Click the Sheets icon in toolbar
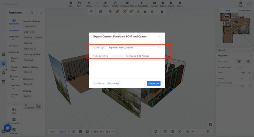Image resolution: width=254 pixels, height=137 pixels. click(180, 3)
